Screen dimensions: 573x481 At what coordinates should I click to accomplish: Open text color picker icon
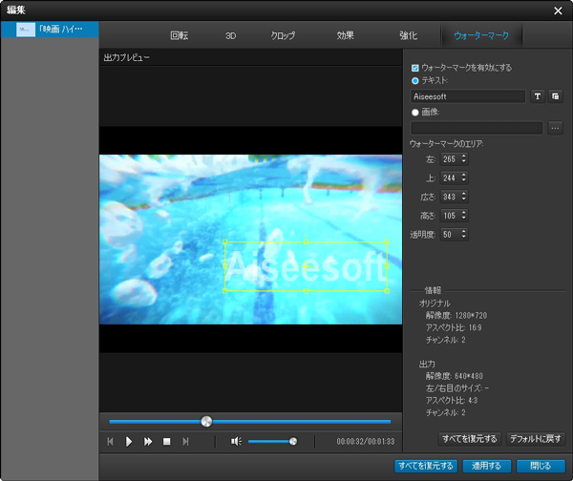(555, 96)
